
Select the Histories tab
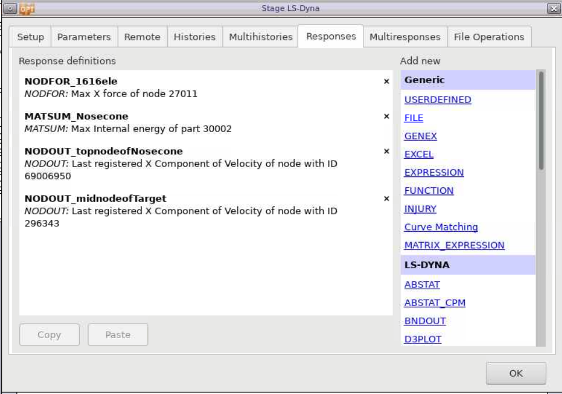(x=195, y=37)
